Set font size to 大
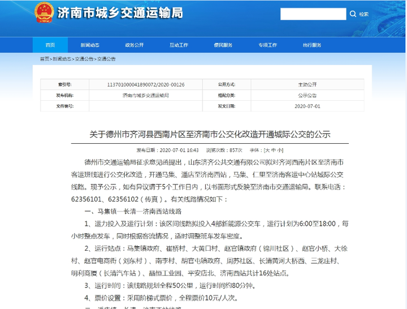 (267, 150)
